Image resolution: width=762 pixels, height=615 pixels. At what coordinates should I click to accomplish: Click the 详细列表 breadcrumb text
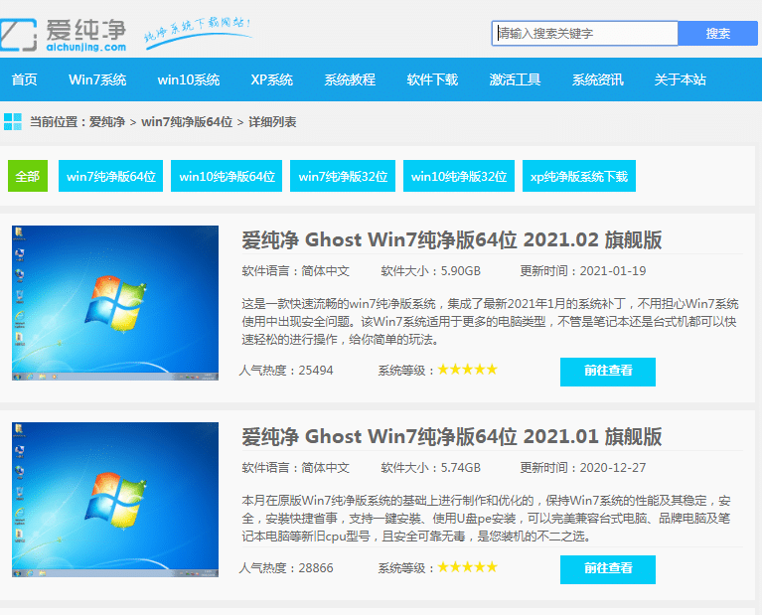272,122
